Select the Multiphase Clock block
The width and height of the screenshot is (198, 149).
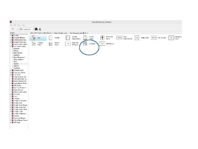175,38
